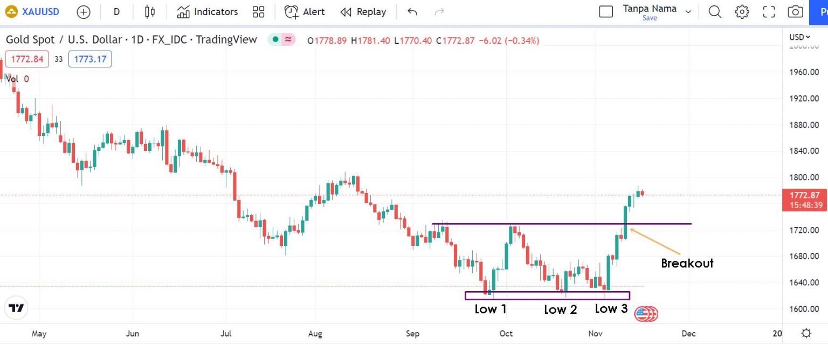Open the USD currency dropdown on price scale
The width and height of the screenshot is (828, 344).
799,37
